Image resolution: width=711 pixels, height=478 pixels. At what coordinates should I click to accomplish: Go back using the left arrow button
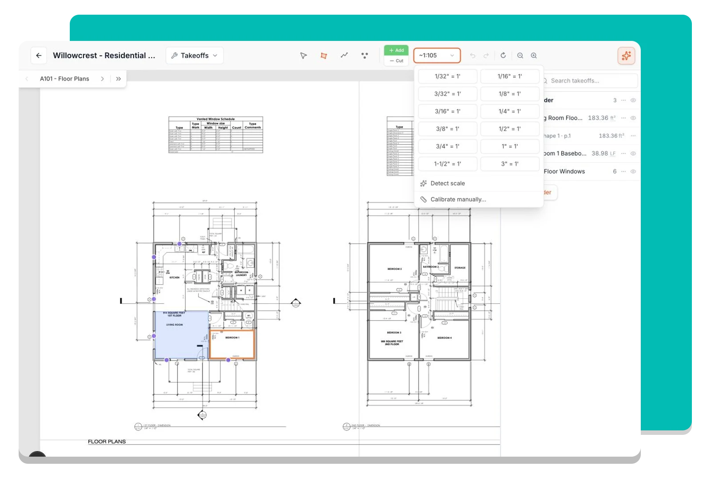(x=39, y=56)
